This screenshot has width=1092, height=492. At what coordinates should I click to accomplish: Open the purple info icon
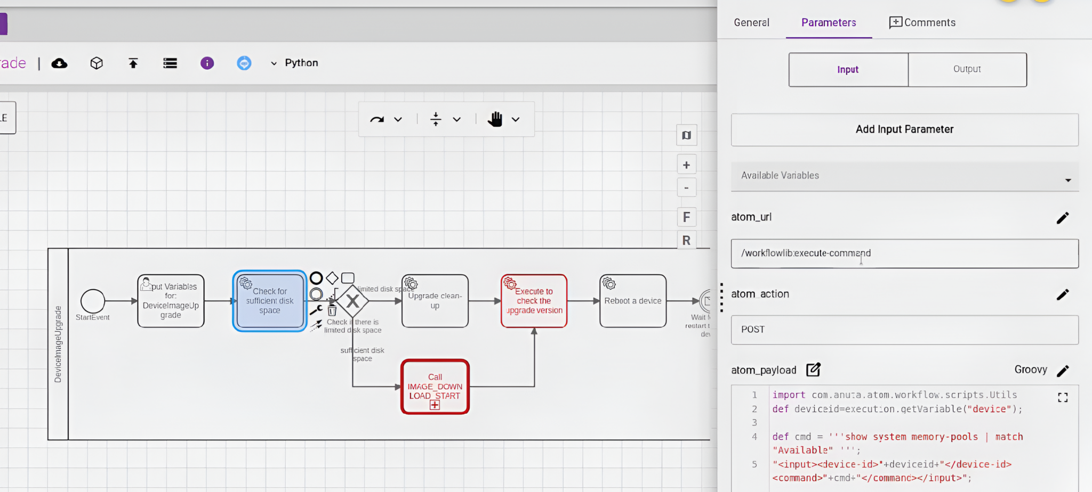coord(207,63)
